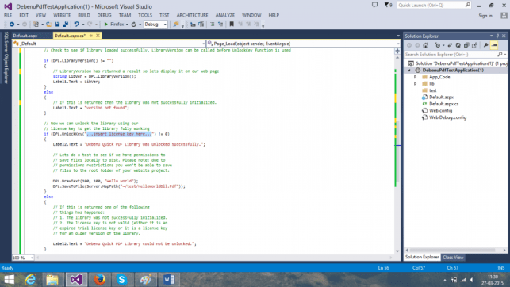
Task: Click the New Project toolbar icon
Action: coord(36,25)
